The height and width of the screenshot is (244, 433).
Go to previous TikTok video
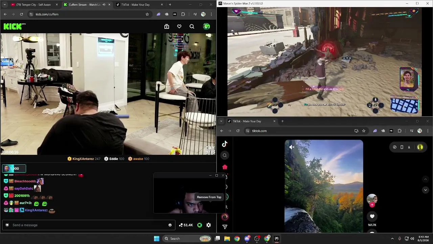tap(426, 179)
